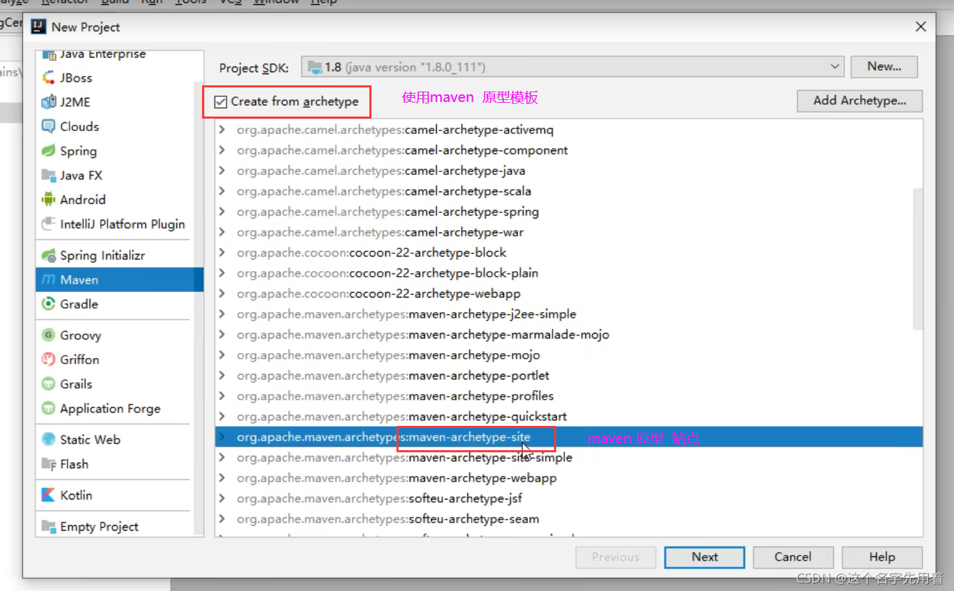The image size is (954, 591).
Task: Choose the Kotlin icon
Action: pyautogui.click(x=48, y=495)
